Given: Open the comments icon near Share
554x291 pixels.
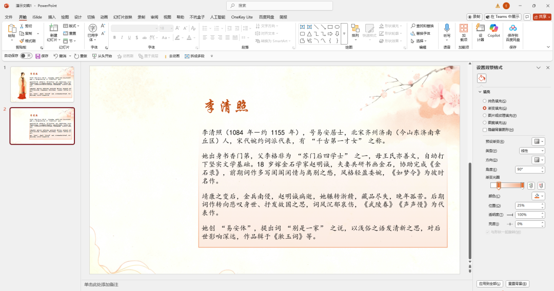Looking at the screenshot, I should pyautogui.click(x=527, y=16).
